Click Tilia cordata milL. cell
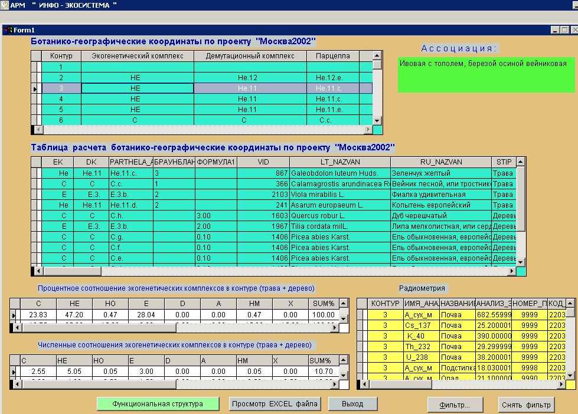 [x=340, y=226]
